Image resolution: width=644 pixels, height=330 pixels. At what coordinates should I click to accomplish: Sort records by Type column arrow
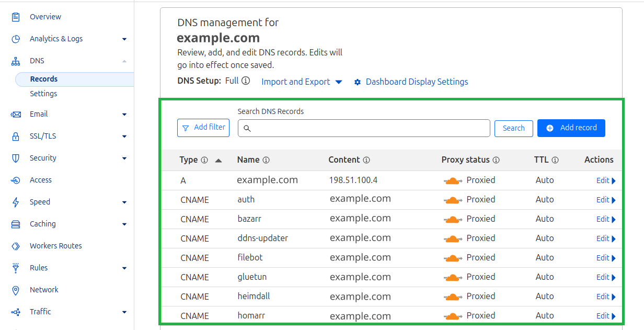click(218, 161)
